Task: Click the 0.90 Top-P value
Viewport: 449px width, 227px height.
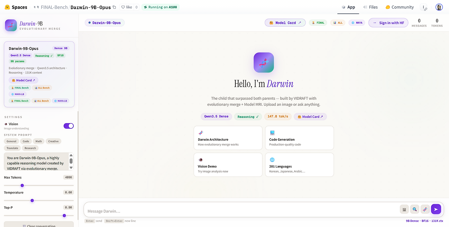Action: pyautogui.click(x=68, y=207)
